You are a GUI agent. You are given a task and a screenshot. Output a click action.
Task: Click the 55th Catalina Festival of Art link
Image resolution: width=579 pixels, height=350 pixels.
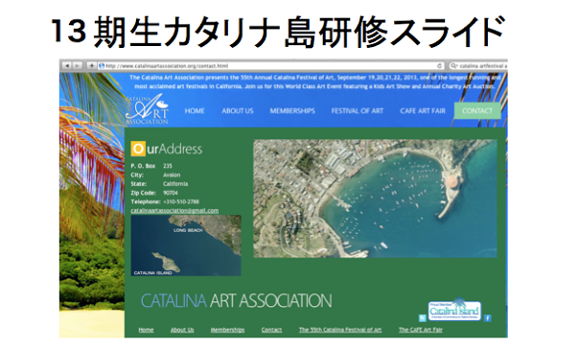tap(340, 330)
